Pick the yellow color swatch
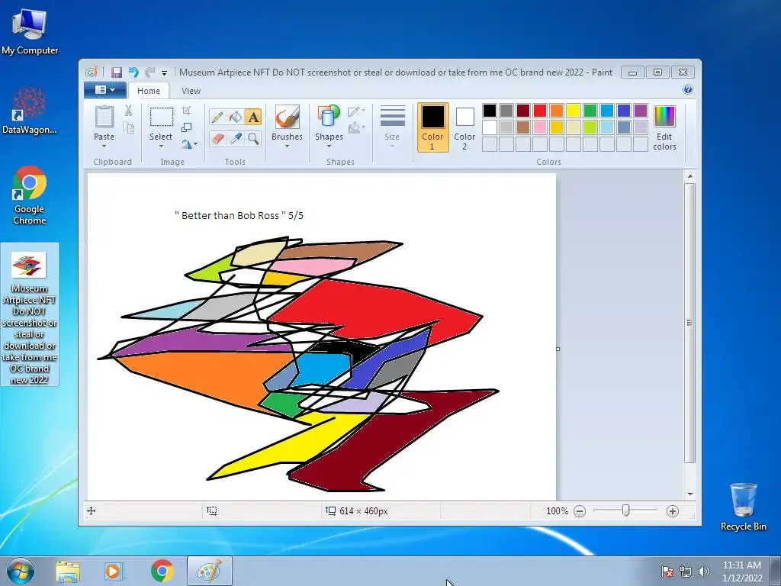This screenshot has width=781, height=586. [x=574, y=111]
